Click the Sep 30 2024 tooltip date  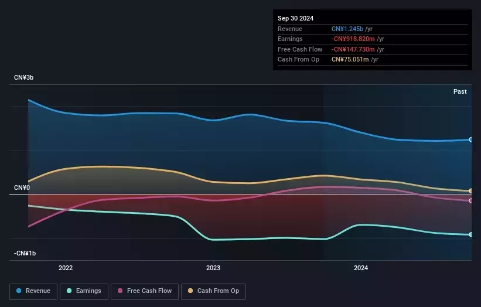pos(295,18)
